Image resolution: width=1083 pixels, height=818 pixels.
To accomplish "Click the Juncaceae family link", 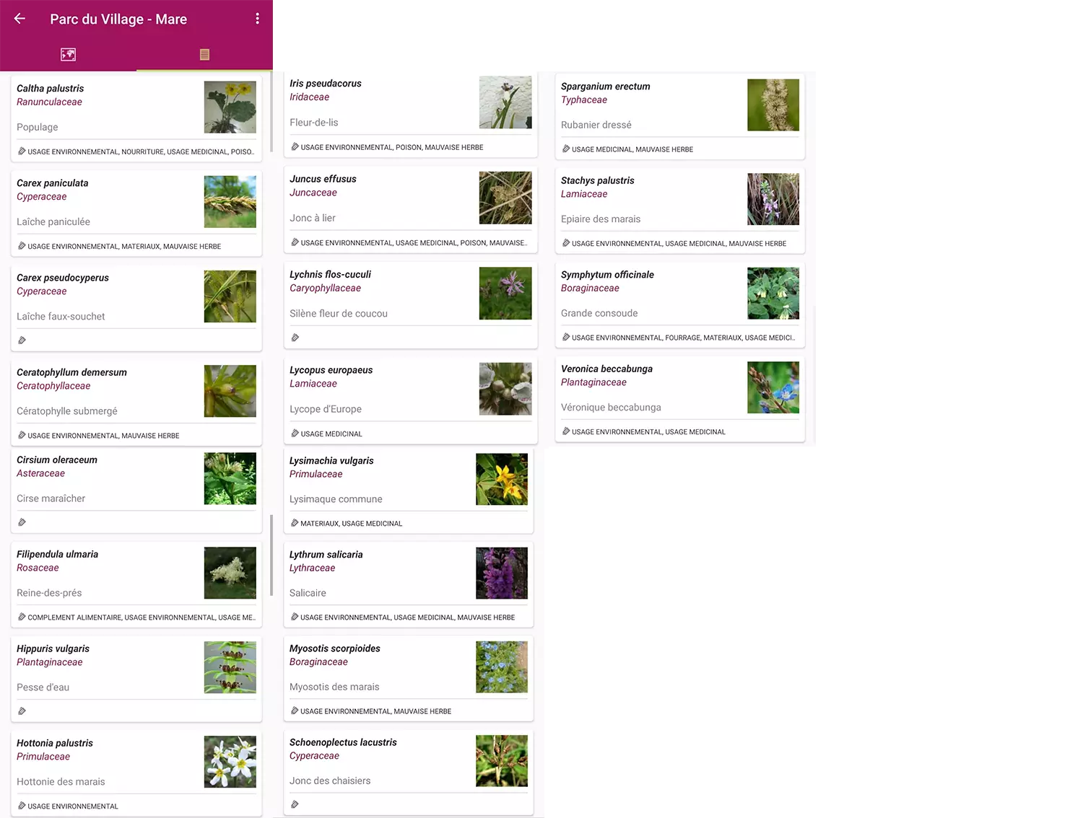I will tap(313, 193).
